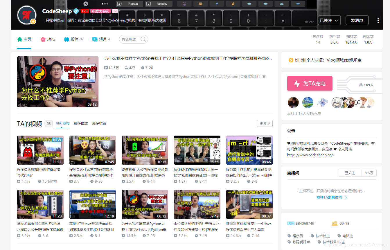Click the green 投稿 submissions icon

tap(66, 39)
